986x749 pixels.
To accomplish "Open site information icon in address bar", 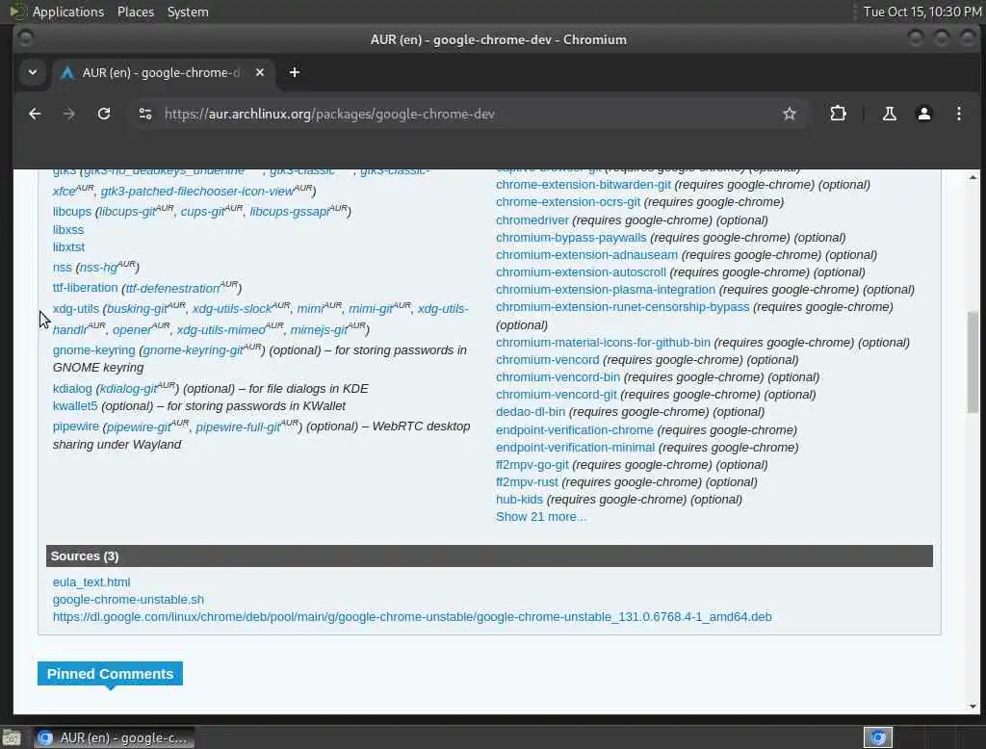I will 145,114.
